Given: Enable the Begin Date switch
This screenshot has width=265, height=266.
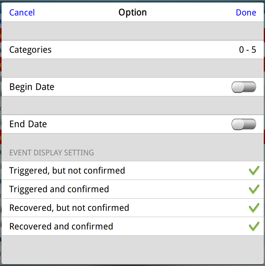Looking at the screenshot, I should [243, 87].
